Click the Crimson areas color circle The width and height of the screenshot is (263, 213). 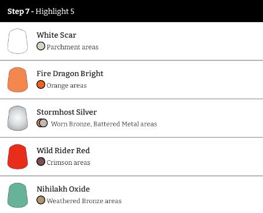coord(41,162)
